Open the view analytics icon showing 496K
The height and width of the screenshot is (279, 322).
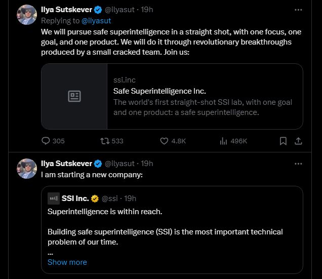point(223,141)
